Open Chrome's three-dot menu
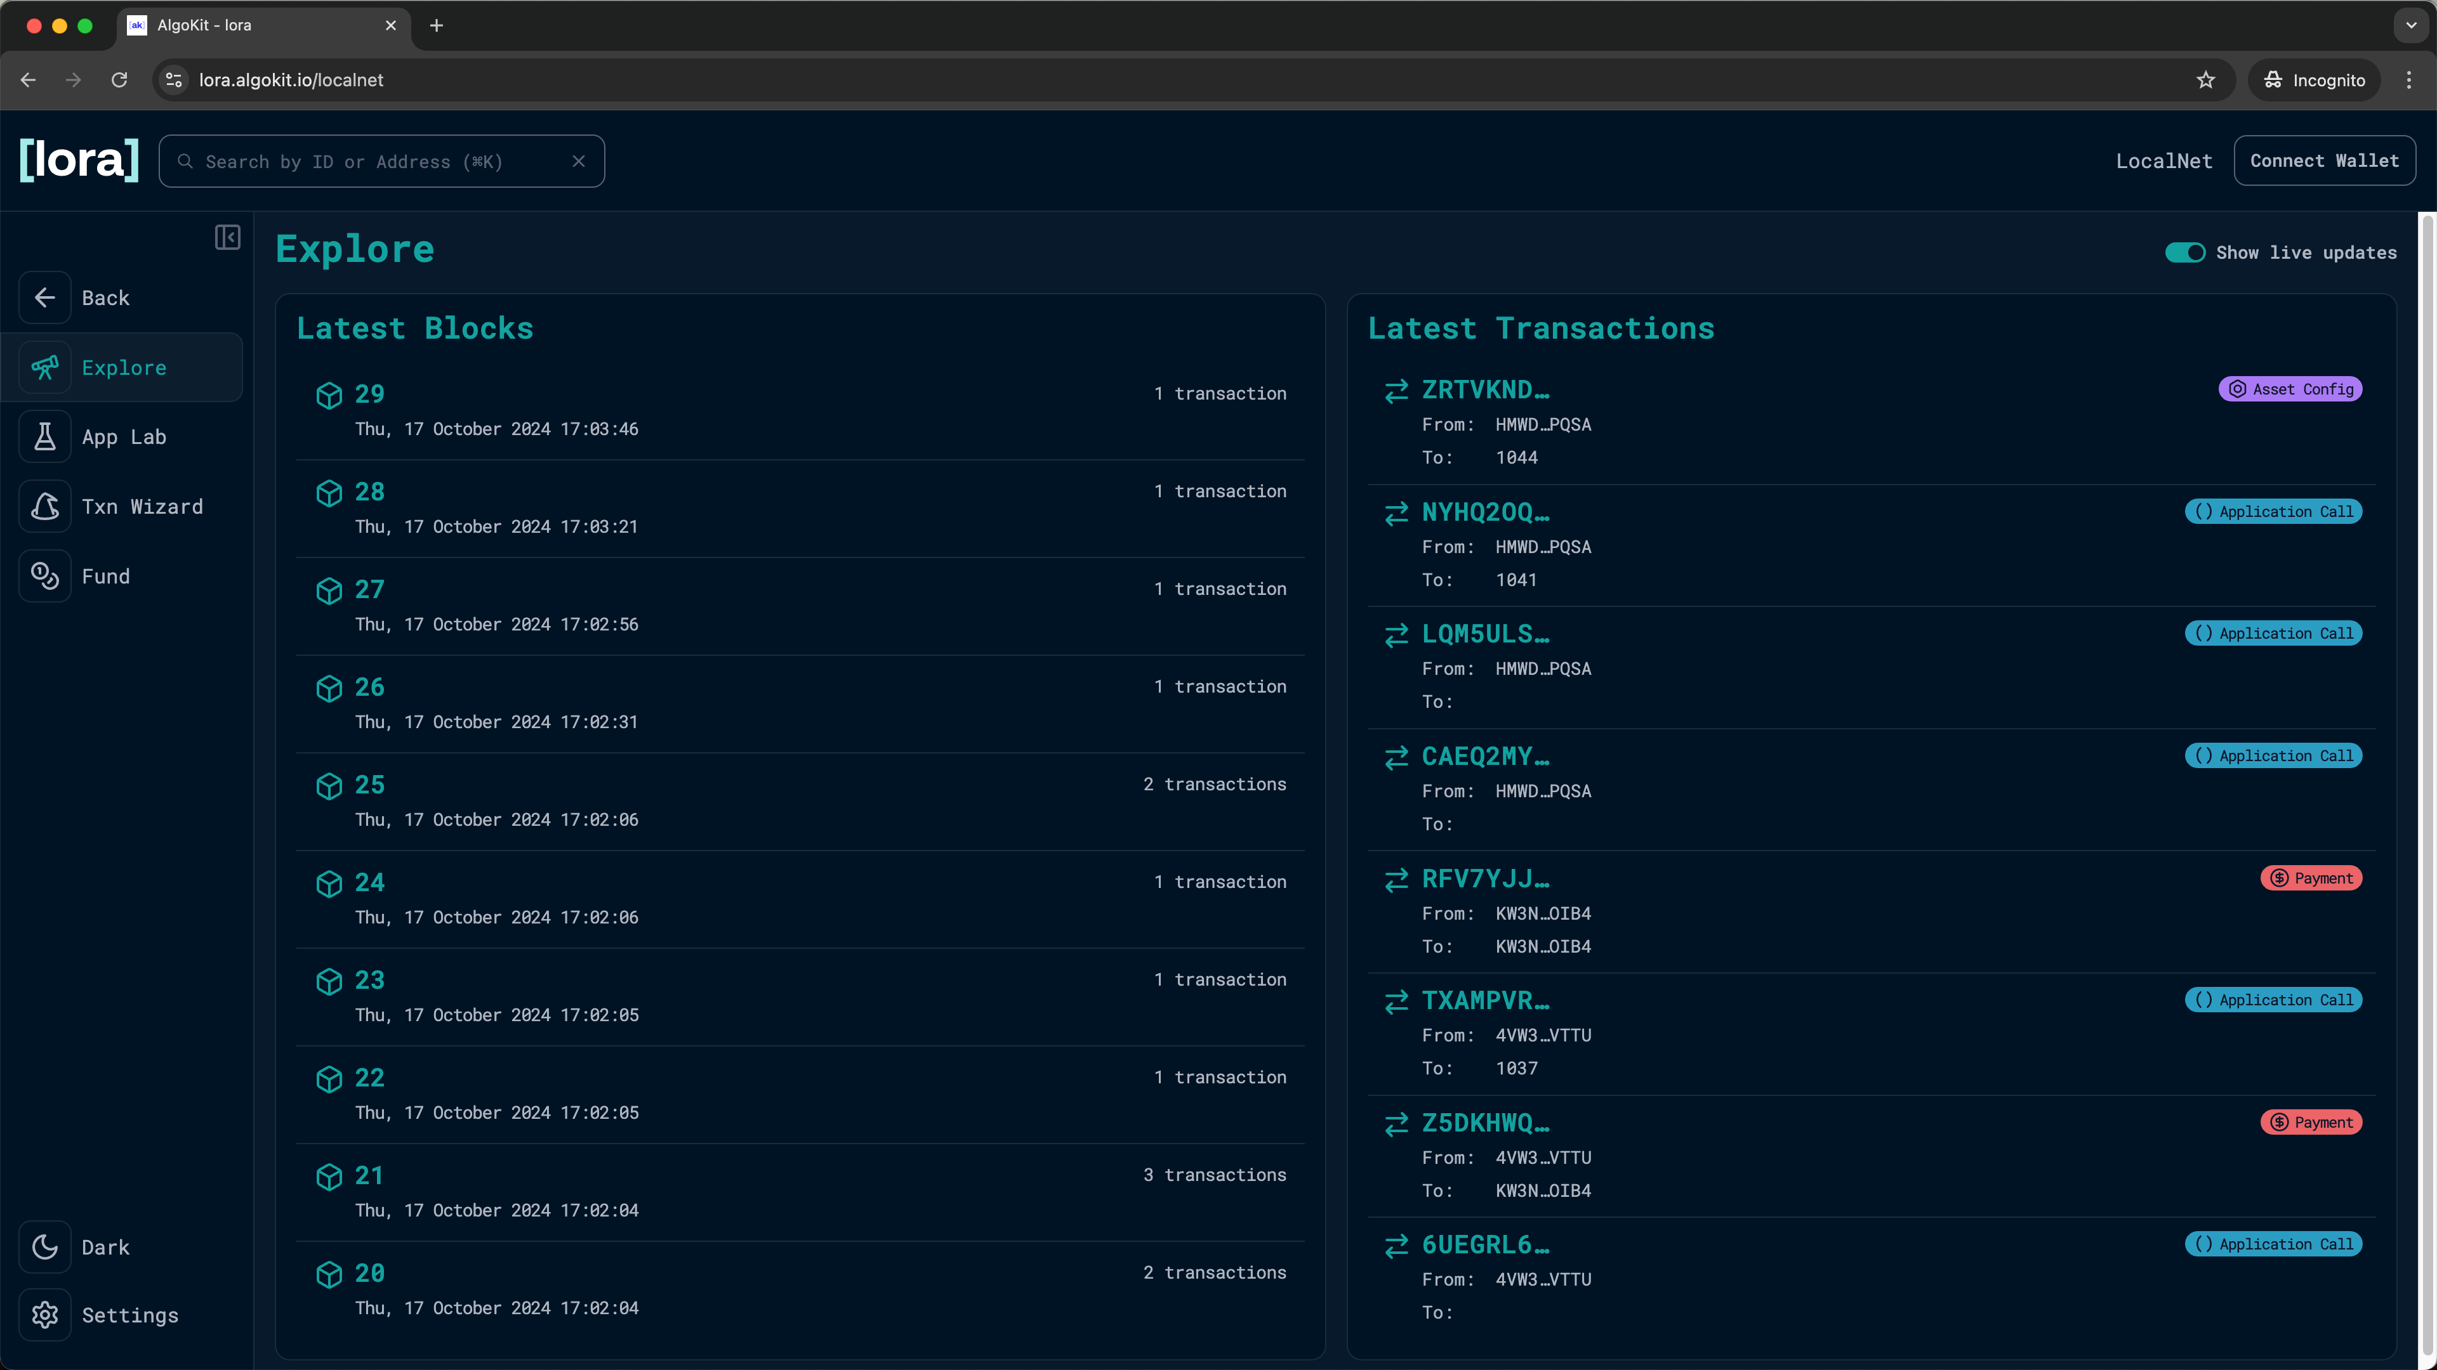2437x1370 pixels. [x=2408, y=81]
